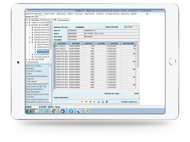The width and height of the screenshot is (190, 142).
Task: Select the first grid row's pointer marker
Action: click(54, 46)
